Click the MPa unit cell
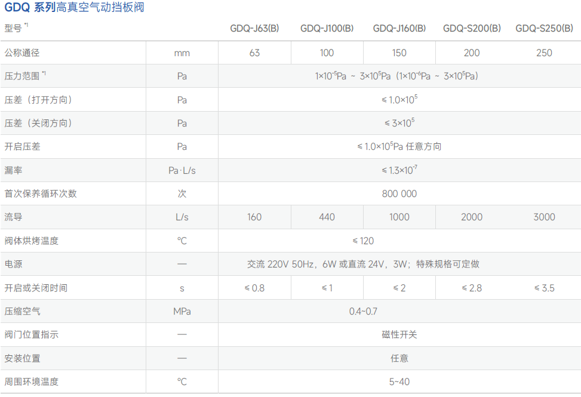Screen dimensions: 581x397 (182, 311)
